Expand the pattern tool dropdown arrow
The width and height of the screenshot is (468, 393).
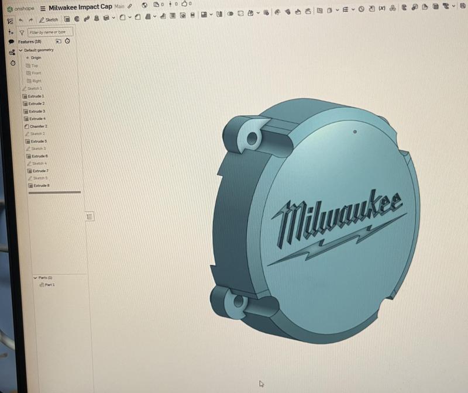211,14
